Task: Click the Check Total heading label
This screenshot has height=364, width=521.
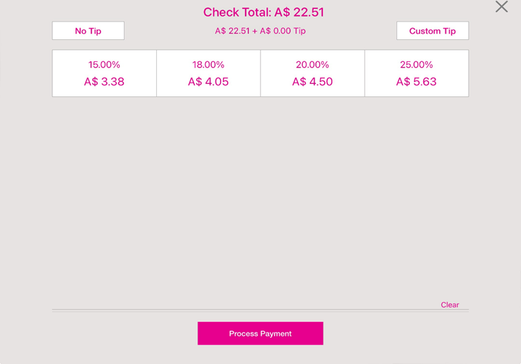Action: click(237, 12)
